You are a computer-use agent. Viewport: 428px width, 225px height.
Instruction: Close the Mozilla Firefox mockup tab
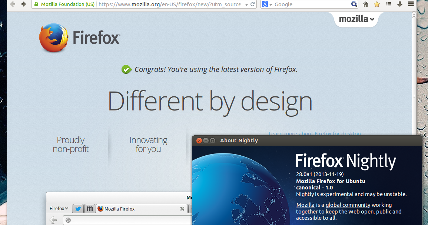coord(182,209)
